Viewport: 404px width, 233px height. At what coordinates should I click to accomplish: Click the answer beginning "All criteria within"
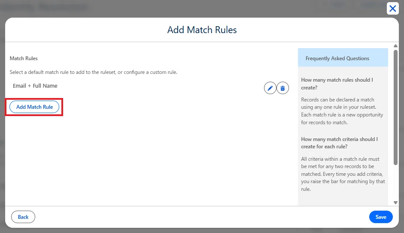click(343, 174)
